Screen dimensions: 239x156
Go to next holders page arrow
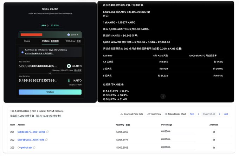click(x=219, y=114)
